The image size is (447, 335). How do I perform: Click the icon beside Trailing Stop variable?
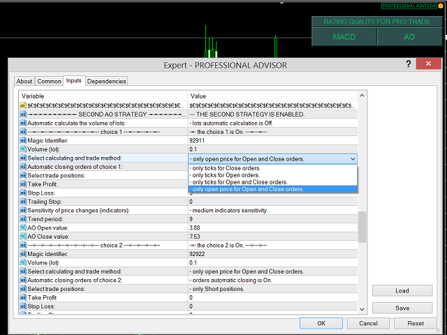[x=23, y=202]
